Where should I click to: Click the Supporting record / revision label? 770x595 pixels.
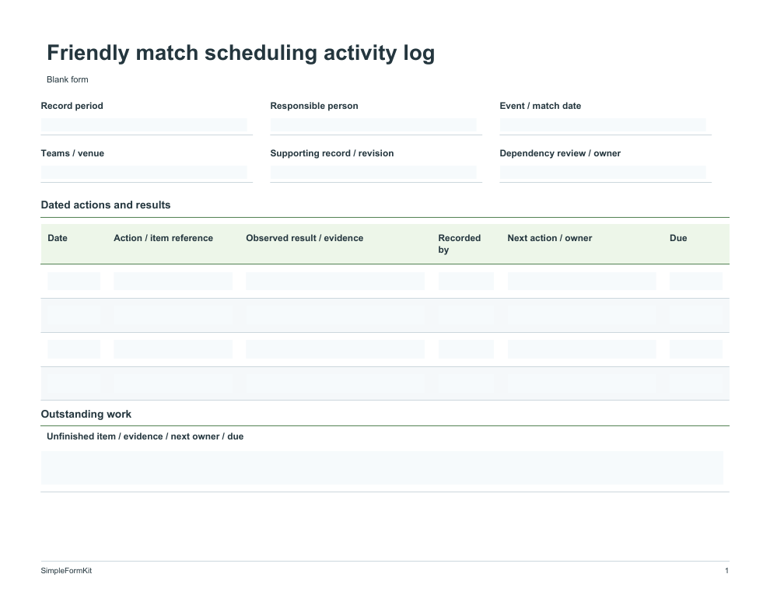(x=332, y=153)
